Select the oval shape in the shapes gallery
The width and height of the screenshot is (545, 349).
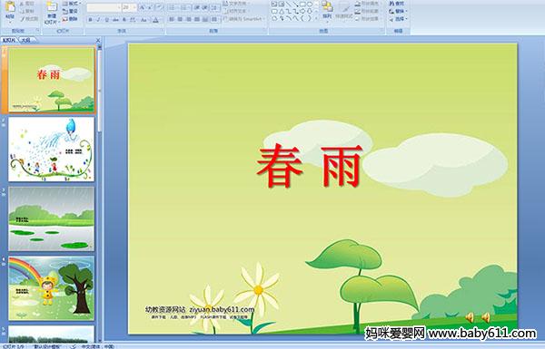tap(310, 5)
